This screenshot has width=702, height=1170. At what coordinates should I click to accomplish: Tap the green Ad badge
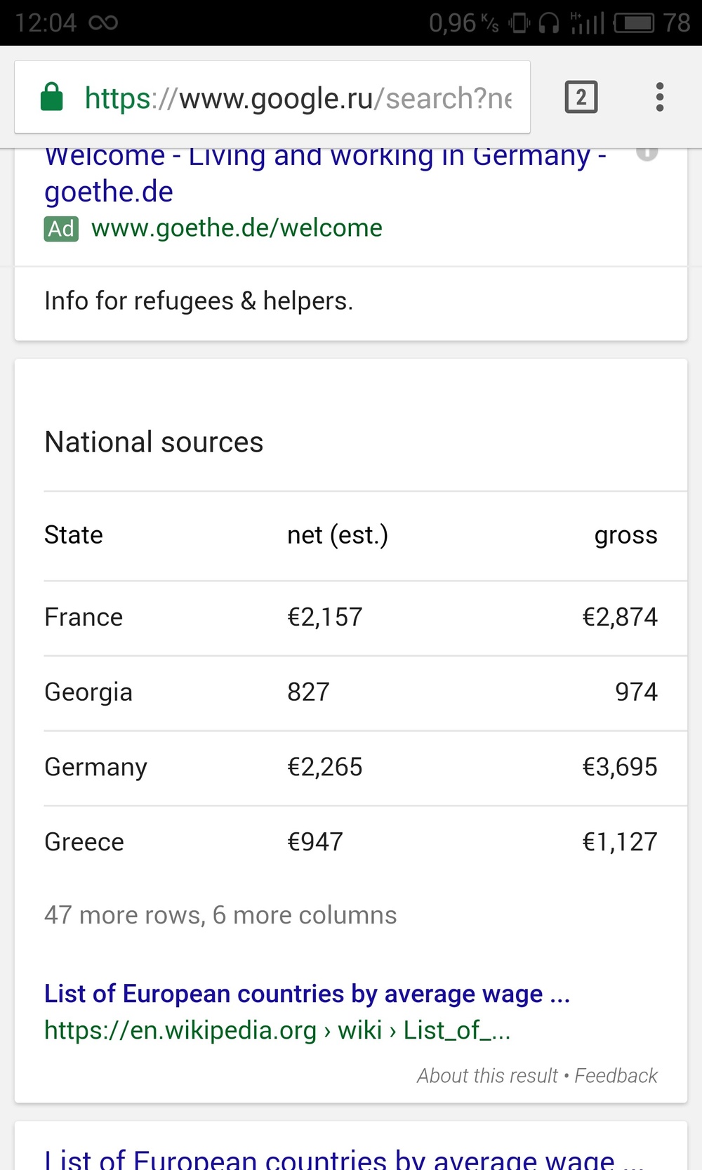tap(61, 228)
